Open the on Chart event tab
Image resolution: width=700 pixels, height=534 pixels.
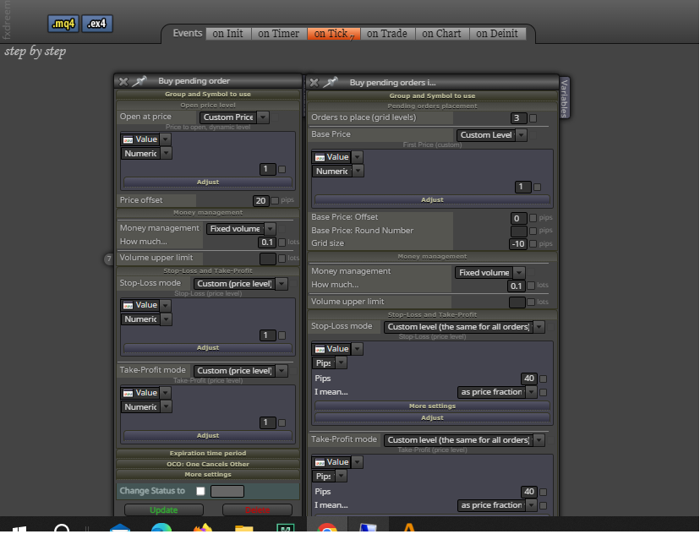[441, 34]
